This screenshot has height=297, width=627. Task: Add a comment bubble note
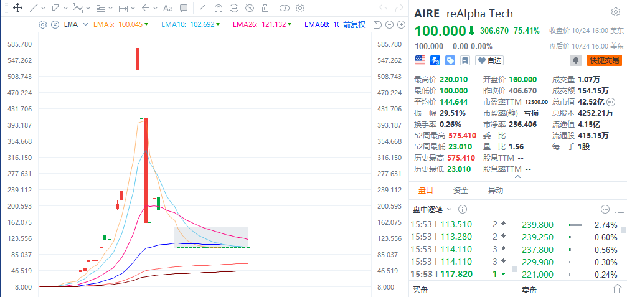click(x=184, y=7)
